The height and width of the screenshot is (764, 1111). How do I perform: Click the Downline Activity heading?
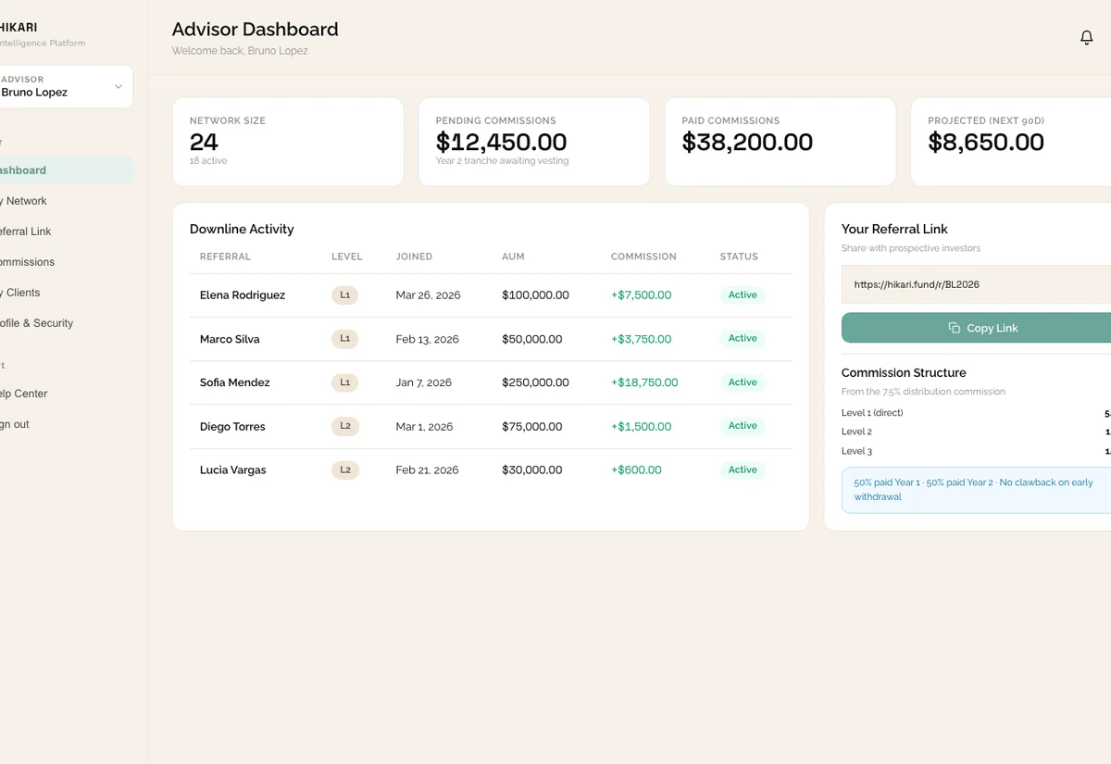[x=242, y=229]
